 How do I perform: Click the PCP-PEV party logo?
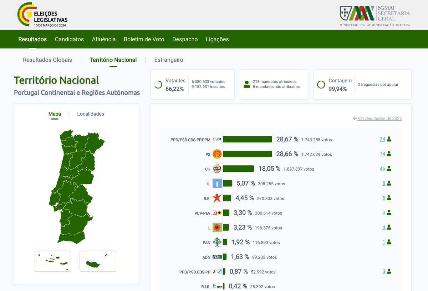[x=217, y=213]
